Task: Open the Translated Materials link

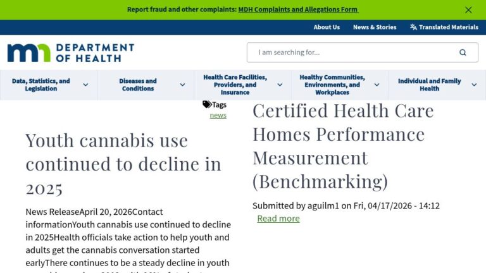Action: (449, 27)
